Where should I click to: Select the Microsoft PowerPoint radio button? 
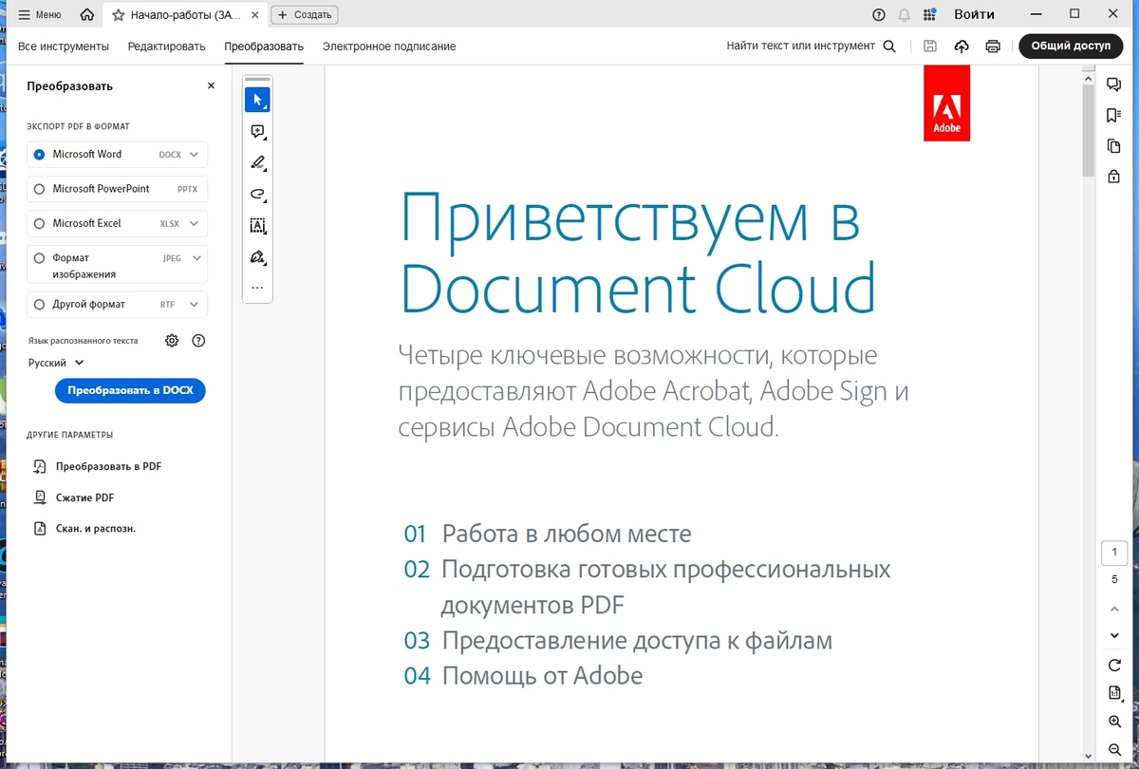pyautogui.click(x=39, y=189)
